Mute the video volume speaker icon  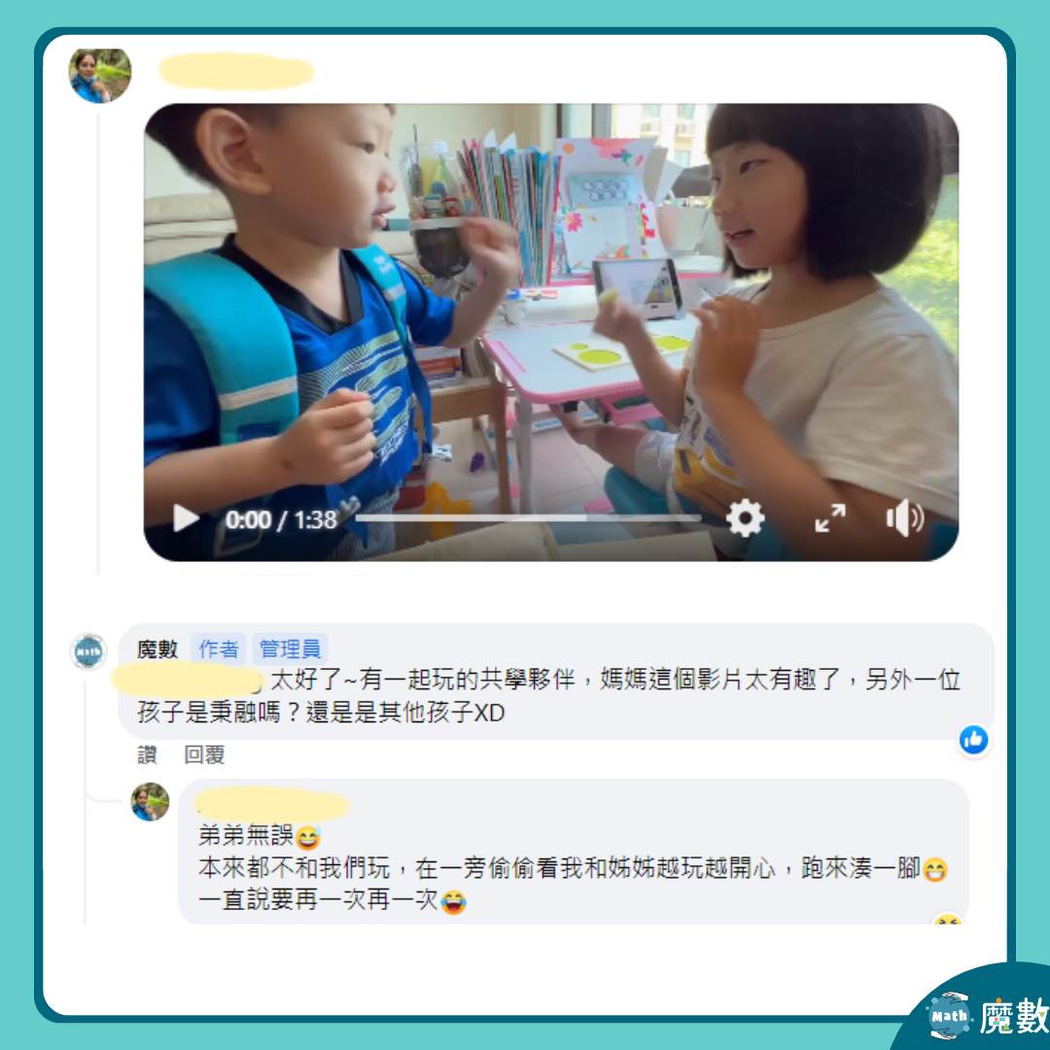pos(905,517)
